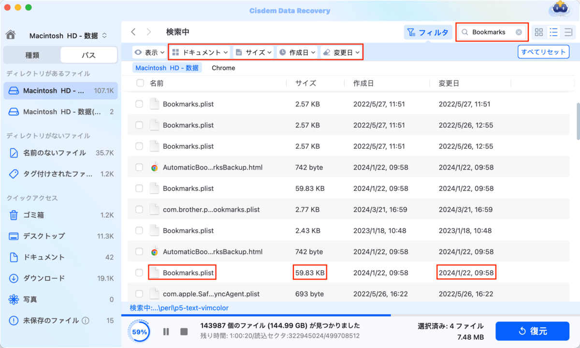580x348 pixels.
Task: Go back with the left arrow
Action: (133, 32)
